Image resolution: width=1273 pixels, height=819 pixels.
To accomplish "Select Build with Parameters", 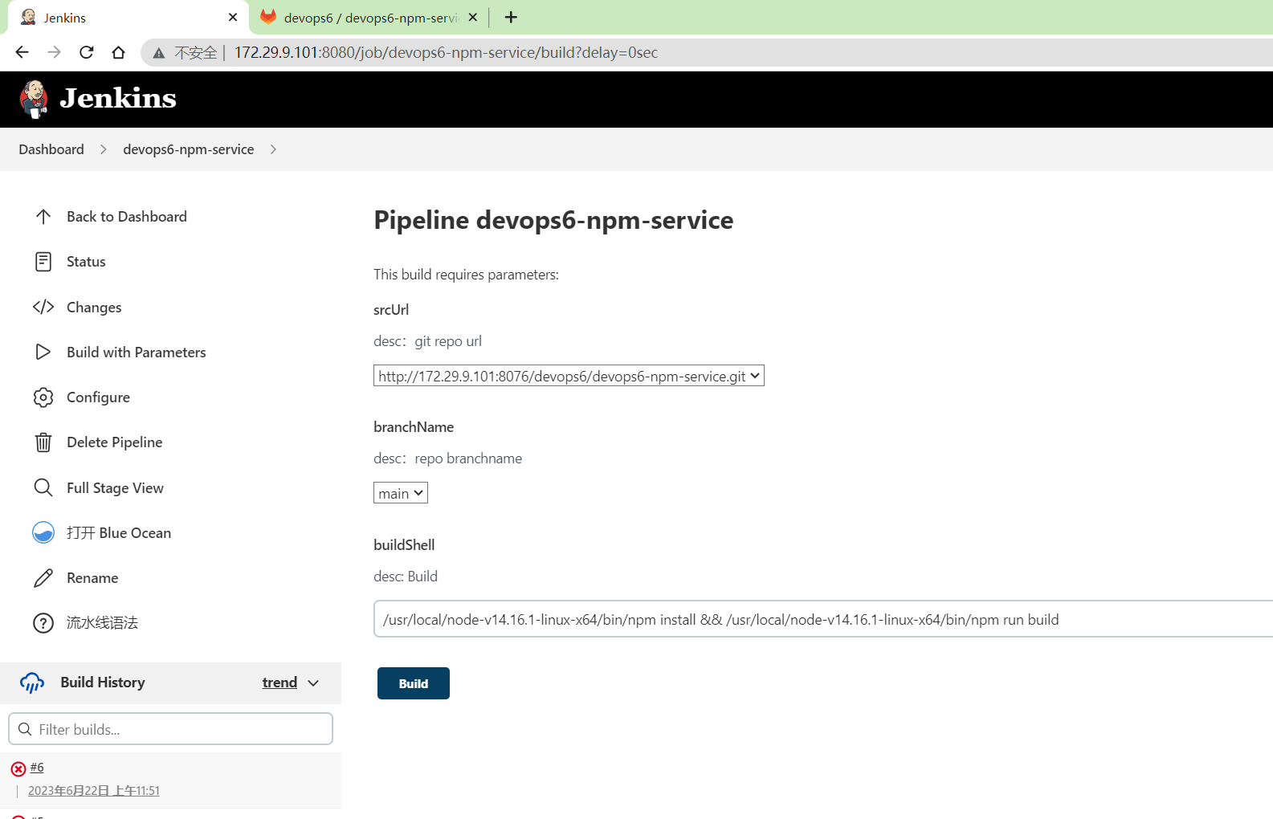I will [x=137, y=352].
